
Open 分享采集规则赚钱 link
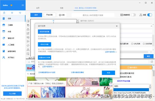click(x=77, y=72)
